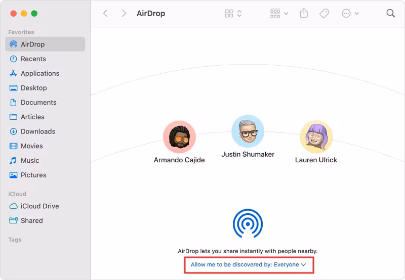Click the iCloud section header

click(x=17, y=194)
